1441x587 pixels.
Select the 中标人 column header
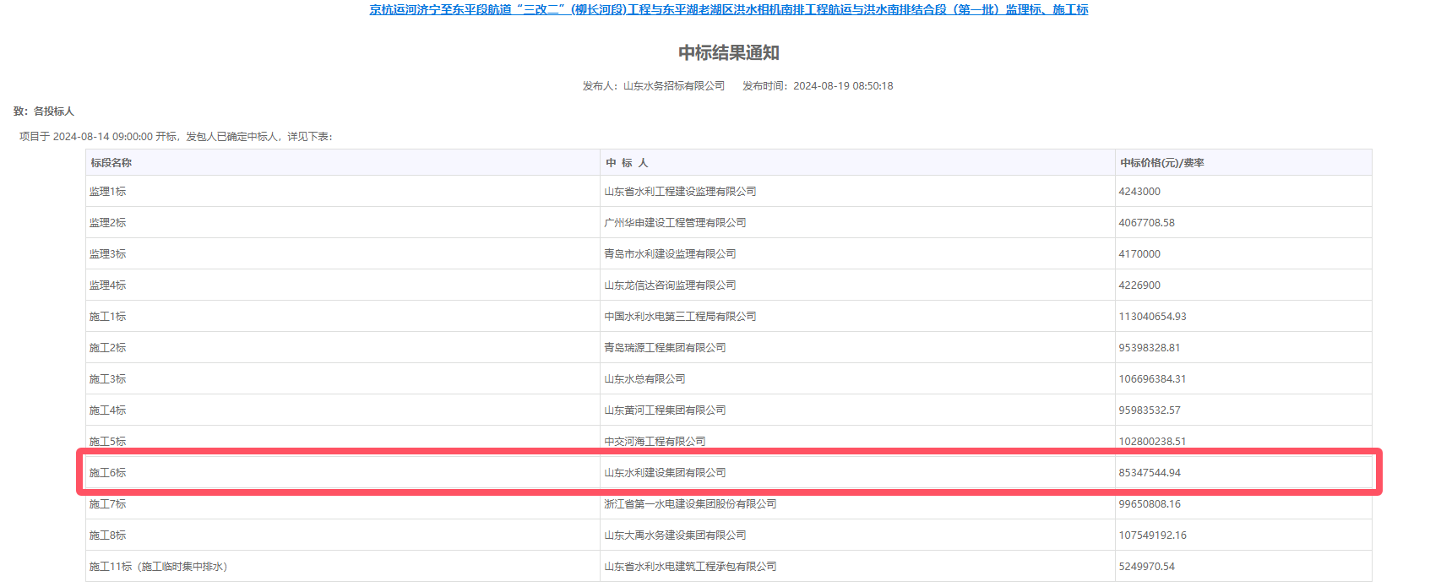point(627,163)
